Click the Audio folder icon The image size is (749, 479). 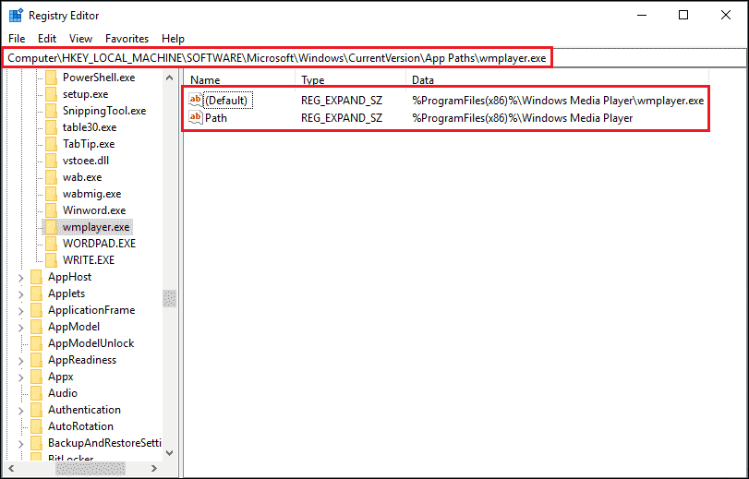[36, 393]
